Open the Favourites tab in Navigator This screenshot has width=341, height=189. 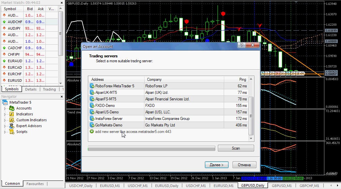click(x=35, y=184)
